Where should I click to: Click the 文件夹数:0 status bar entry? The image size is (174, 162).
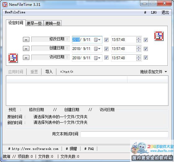[x=70, y=156]
